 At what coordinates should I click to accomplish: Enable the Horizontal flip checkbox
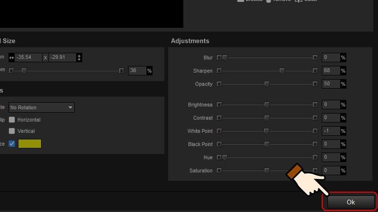[12, 120]
